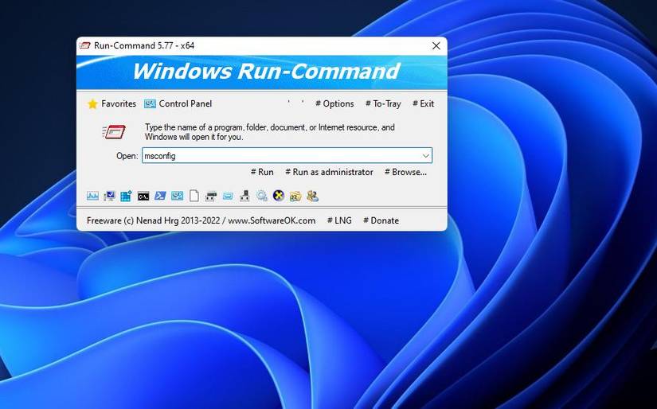Click the blank document icon
Screen dimensions: 657x409
pyautogui.click(x=194, y=196)
